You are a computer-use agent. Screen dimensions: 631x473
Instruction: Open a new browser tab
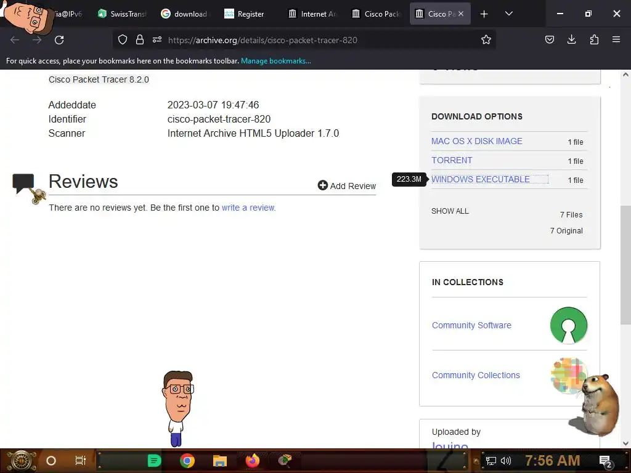click(484, 14)
